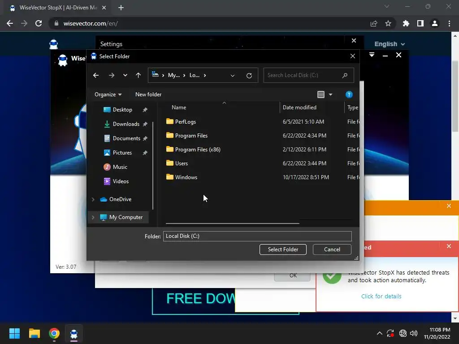Open dialog Help button
The width and height of the screenshot is (459, 344).
click(x=349, y=95)
